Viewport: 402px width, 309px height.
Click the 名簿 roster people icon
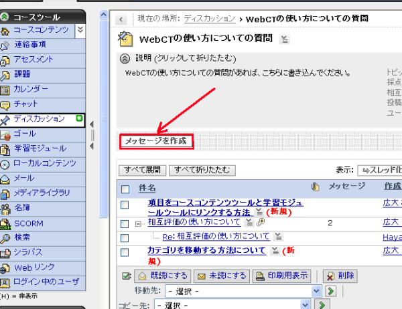pyautogui.click(x=5, y=209)
